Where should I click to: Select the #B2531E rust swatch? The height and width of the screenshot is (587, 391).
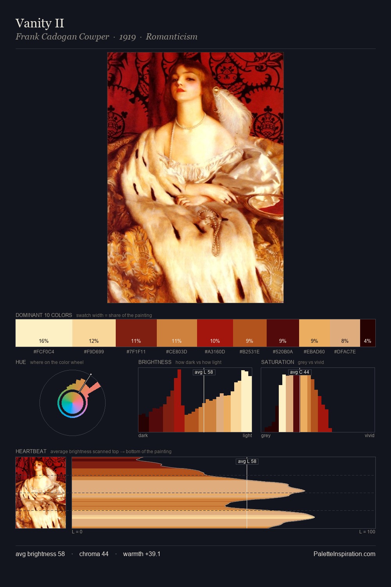pos(250,333)
